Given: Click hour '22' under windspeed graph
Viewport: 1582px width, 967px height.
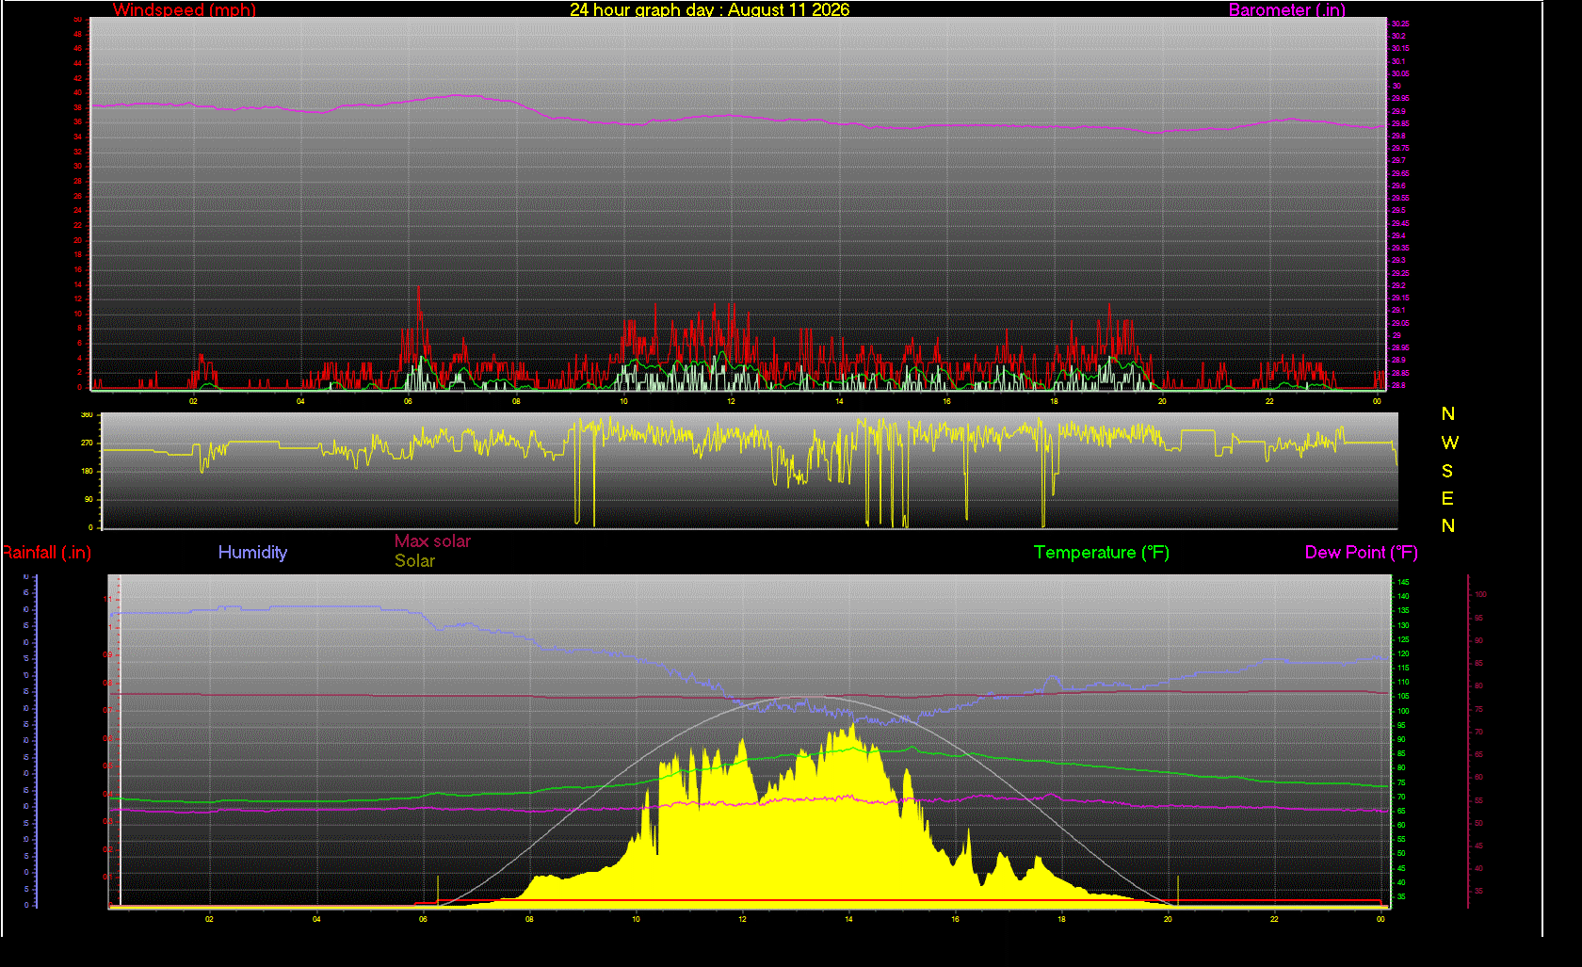Looking at the screenshot, I should (x=1269, y=401).
